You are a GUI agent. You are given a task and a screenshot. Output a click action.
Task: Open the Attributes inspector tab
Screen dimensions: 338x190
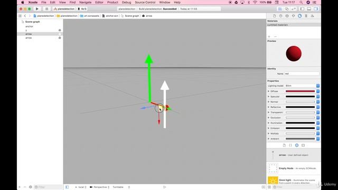point(294,16)
